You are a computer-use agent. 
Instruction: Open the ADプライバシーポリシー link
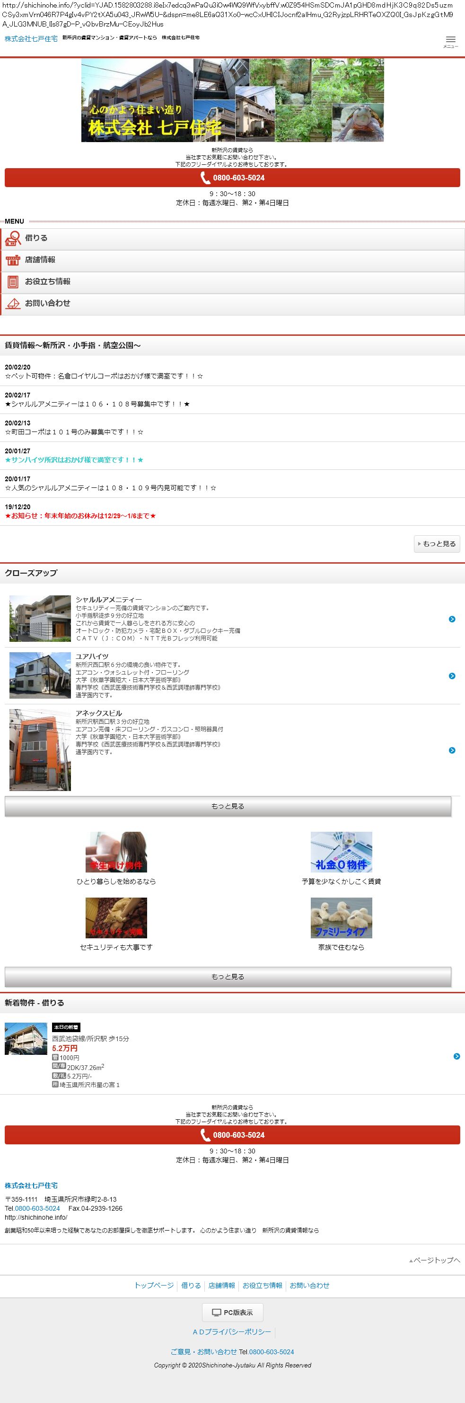point(232,1331)
